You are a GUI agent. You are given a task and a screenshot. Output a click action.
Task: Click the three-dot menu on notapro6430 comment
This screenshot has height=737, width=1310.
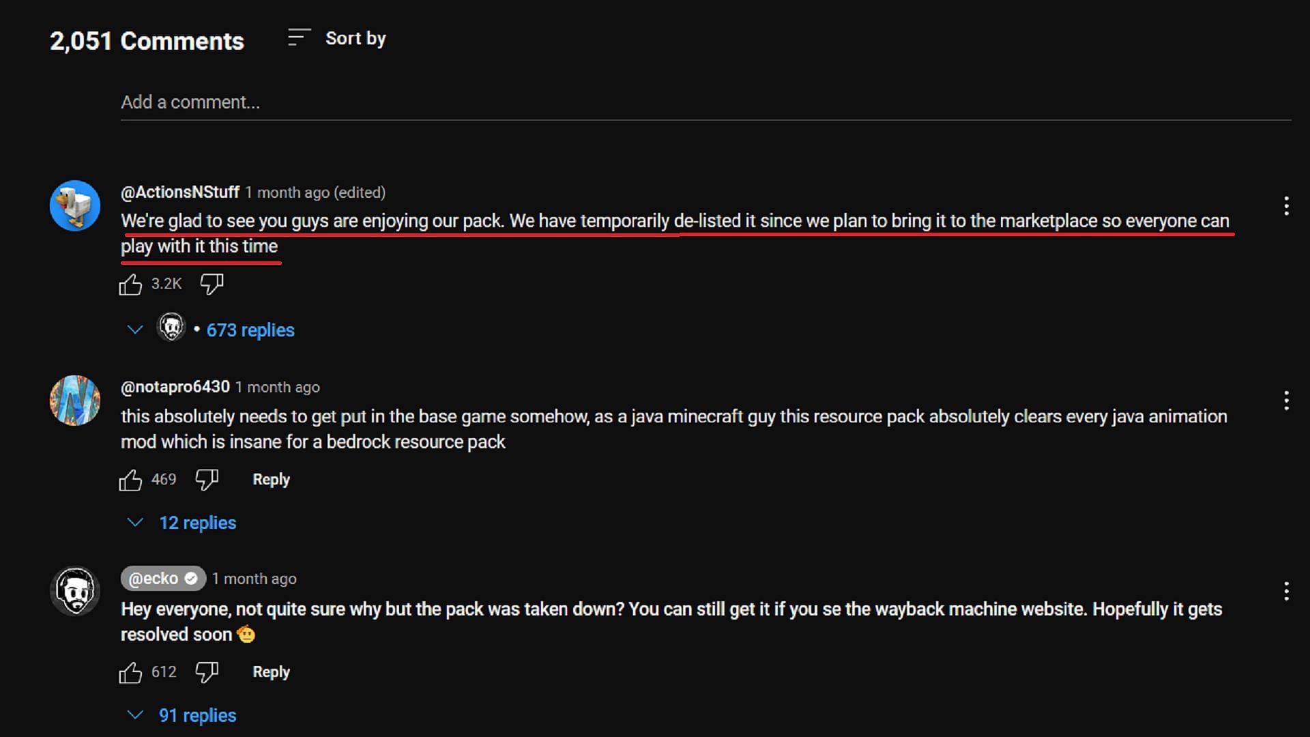(1288, 401)
